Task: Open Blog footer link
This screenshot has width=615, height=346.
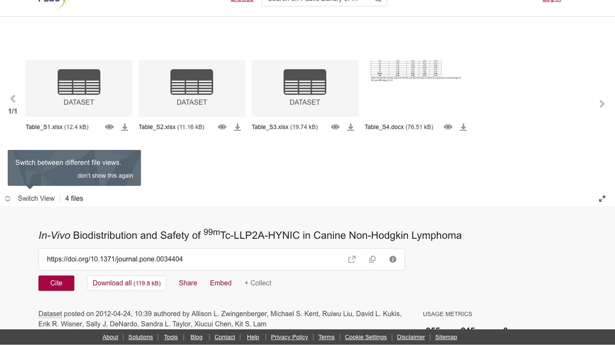Action: coord(197,337)
